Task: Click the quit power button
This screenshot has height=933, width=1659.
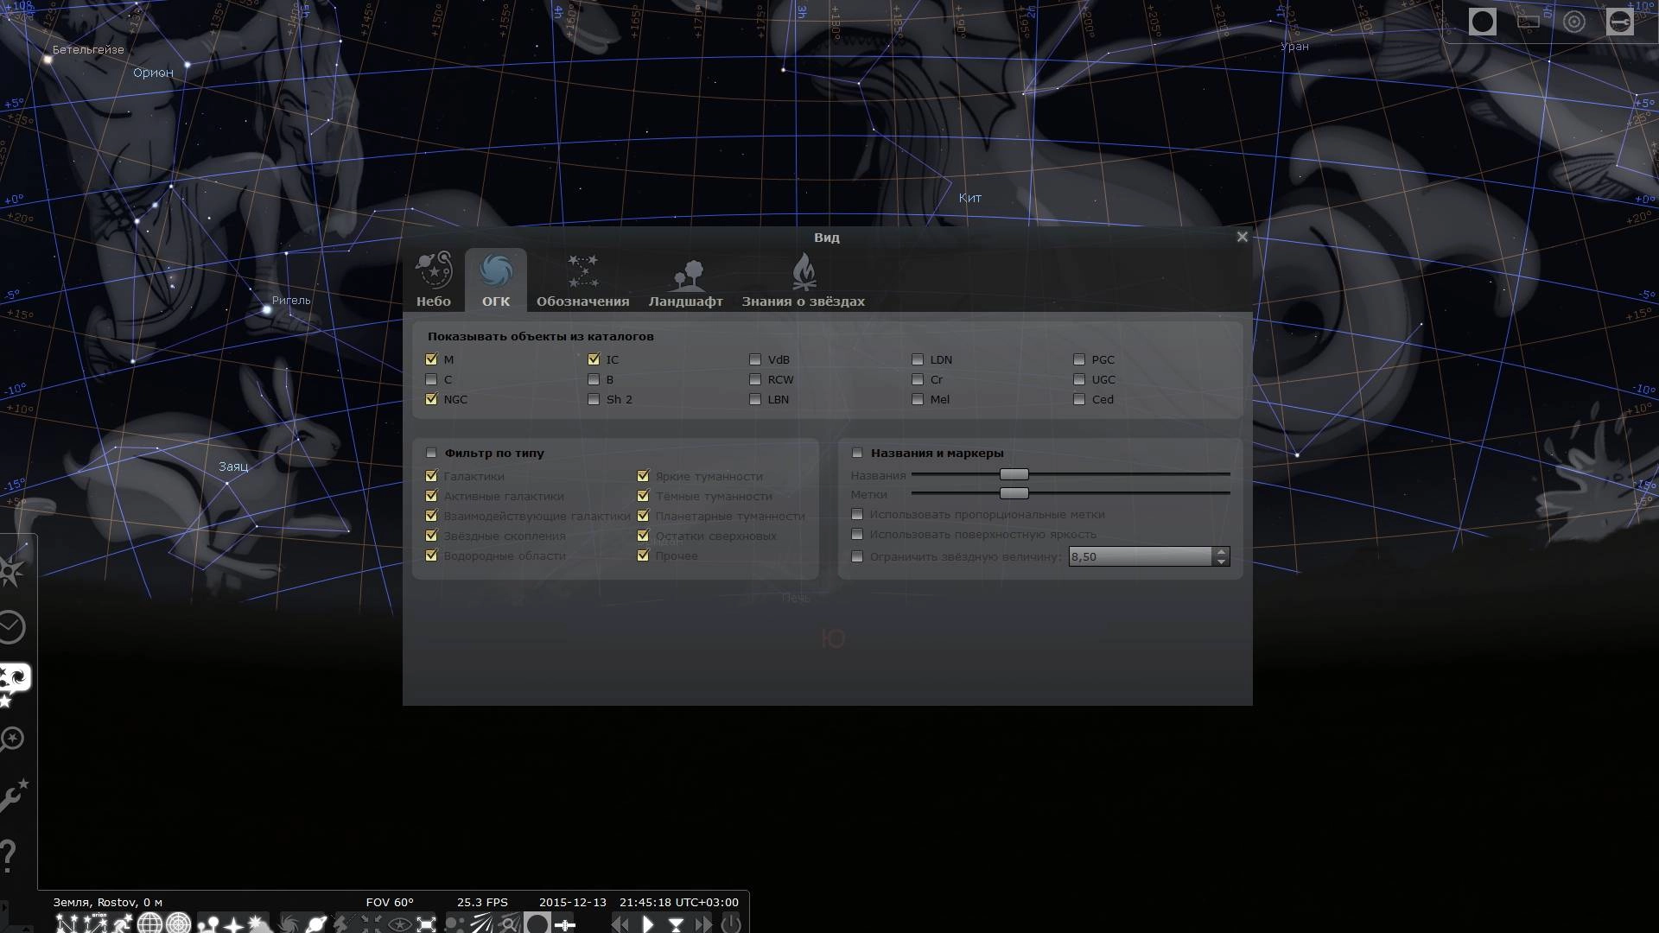Action: (730, 923)
